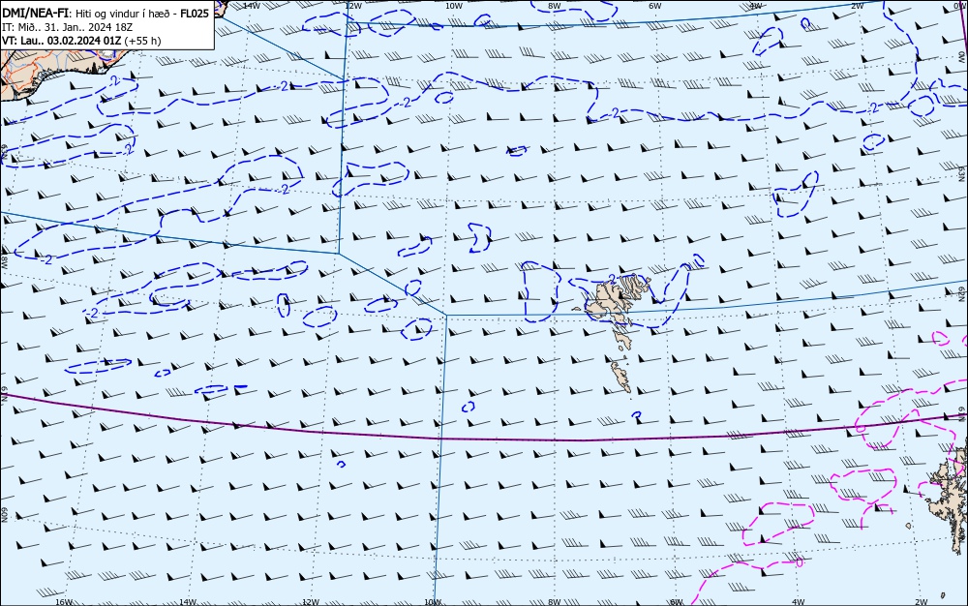Click the '10W' longitude label on top edge
The image size is (968, 606).
454,6
